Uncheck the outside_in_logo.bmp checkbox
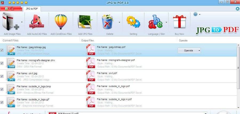Viewport: 240px width, 114px height. [2, 89]
